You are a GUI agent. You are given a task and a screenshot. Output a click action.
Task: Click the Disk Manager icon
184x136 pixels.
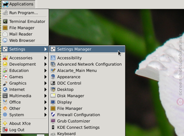[x=53, y=96]
